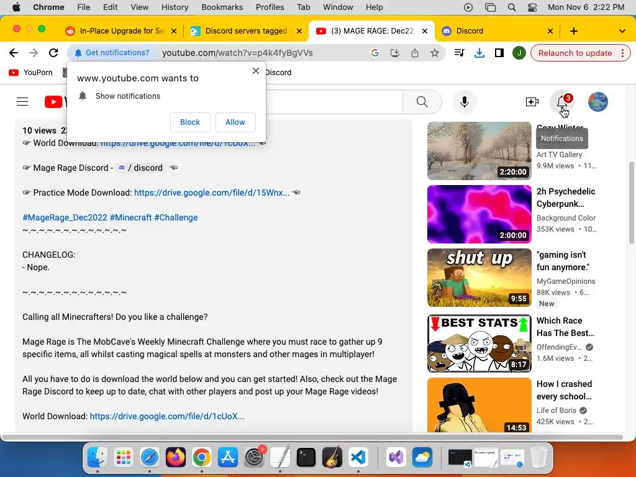Open System Settings from the Dock

pyautogui.click(x=254, y=458)
